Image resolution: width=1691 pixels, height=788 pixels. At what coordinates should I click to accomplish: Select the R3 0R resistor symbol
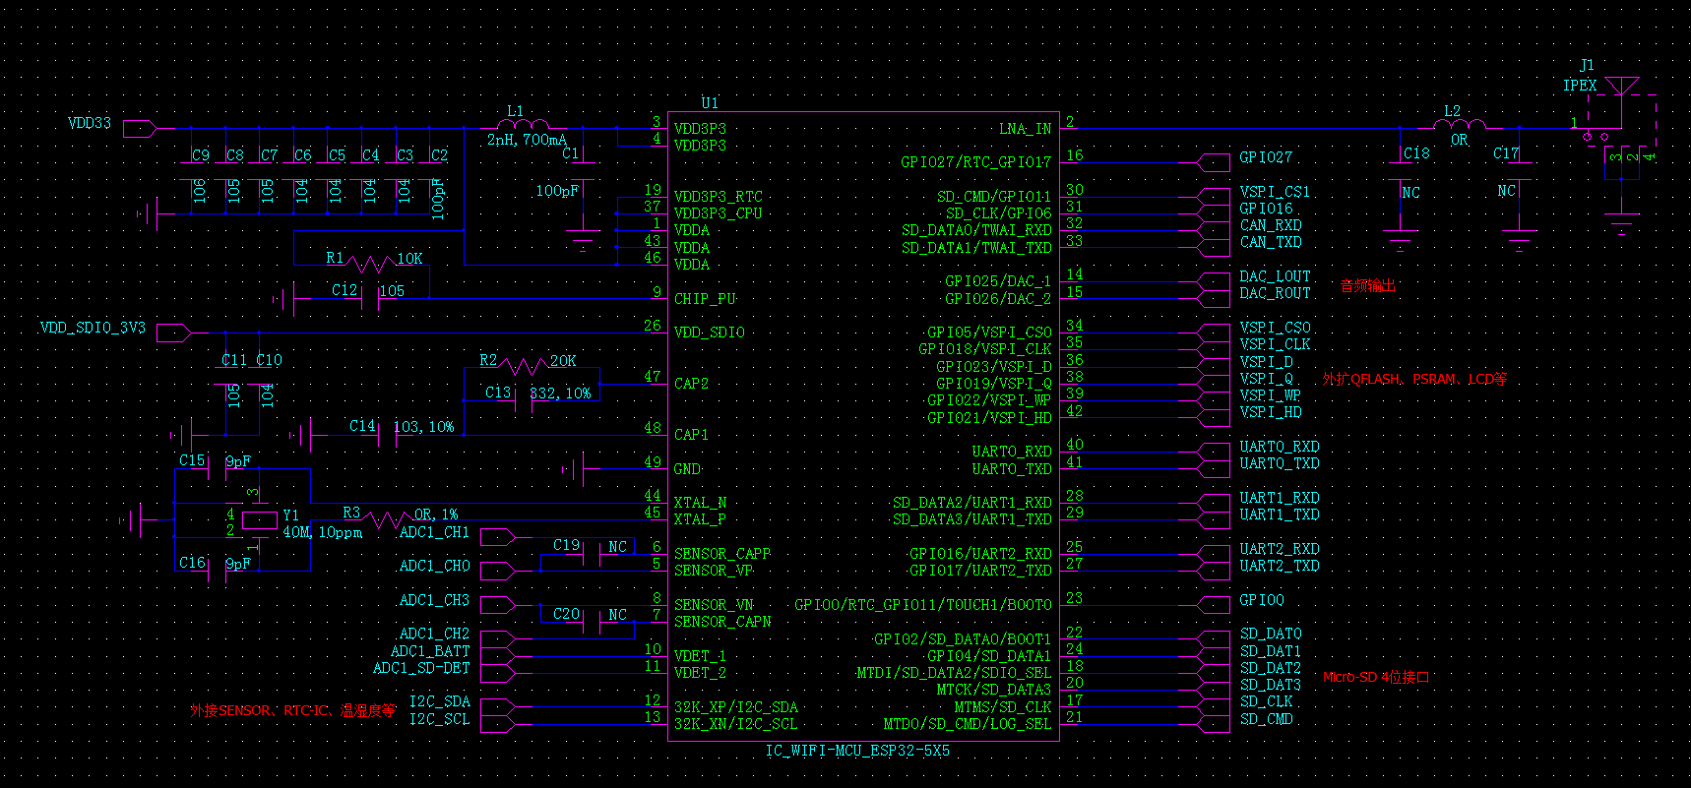387,518
